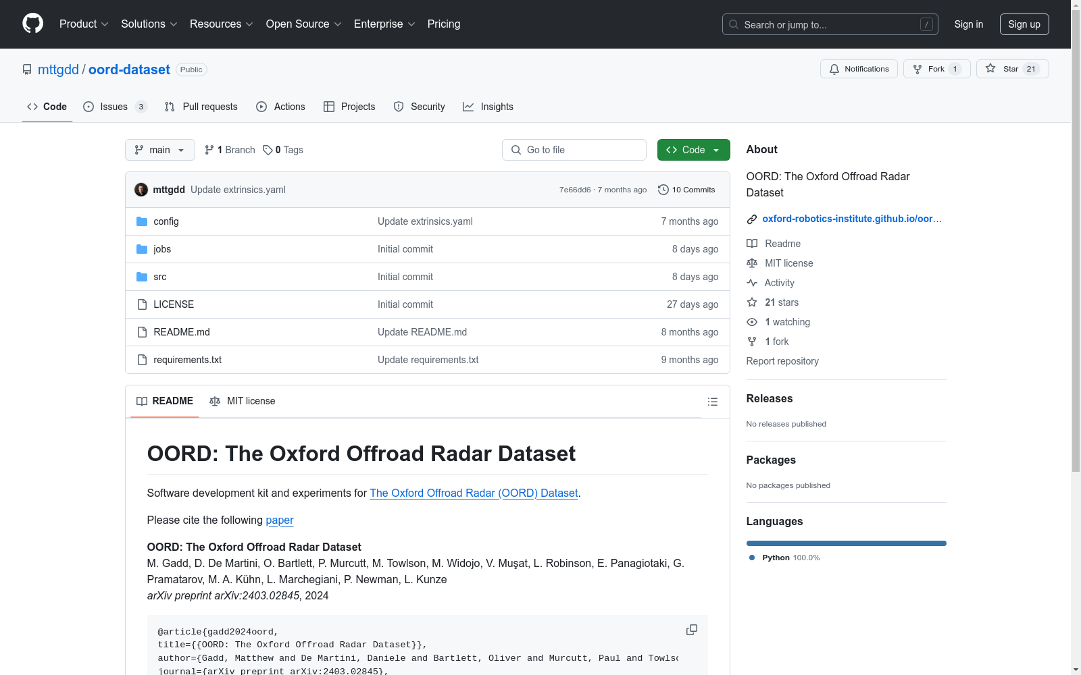Click the link icon beside the website URL
This screenshot has width=1081, height=675.
752,219
